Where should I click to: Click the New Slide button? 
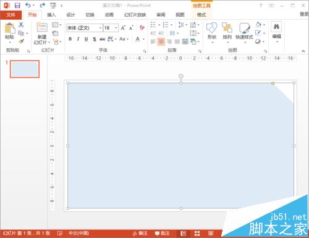[42, 33]
